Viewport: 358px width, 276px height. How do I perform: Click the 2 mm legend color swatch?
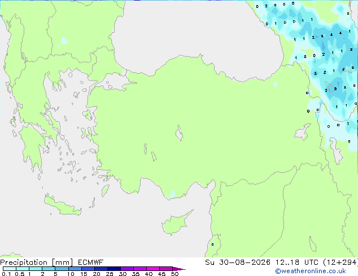pos(49,269)
